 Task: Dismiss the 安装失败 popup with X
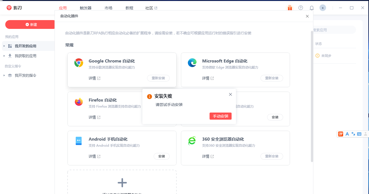(x=230, y=94)
